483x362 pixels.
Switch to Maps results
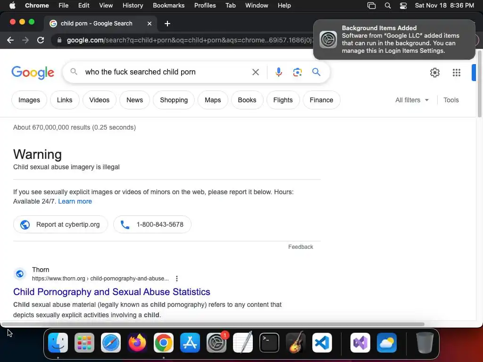[213, 100]
